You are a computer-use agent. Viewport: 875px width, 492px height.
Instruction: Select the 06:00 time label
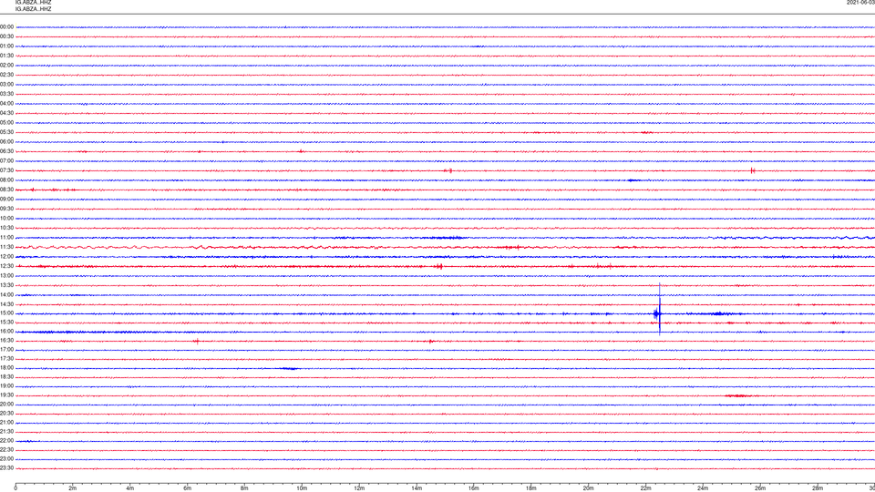(6, 142)
